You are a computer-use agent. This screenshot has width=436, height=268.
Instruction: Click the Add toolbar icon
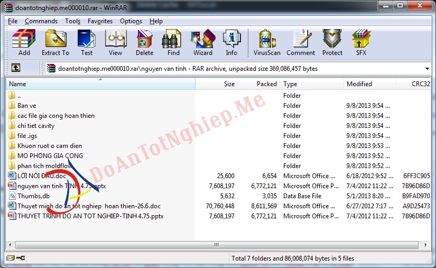tap(24, 42)
